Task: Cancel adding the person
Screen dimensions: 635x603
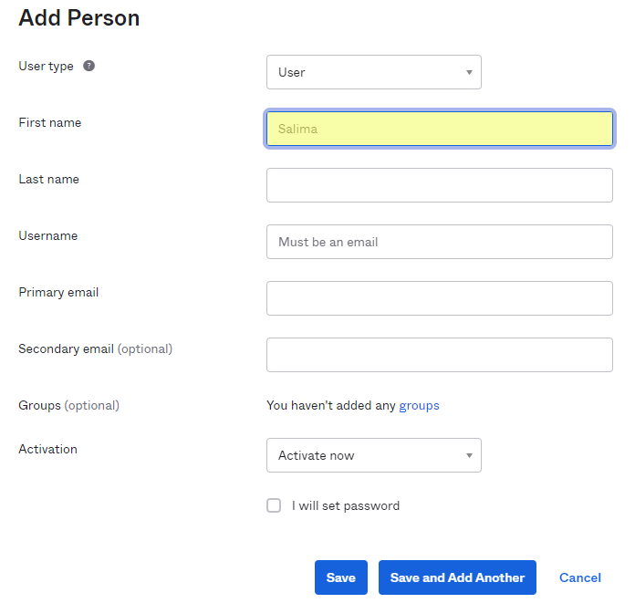Action: [x=579, y=577]
